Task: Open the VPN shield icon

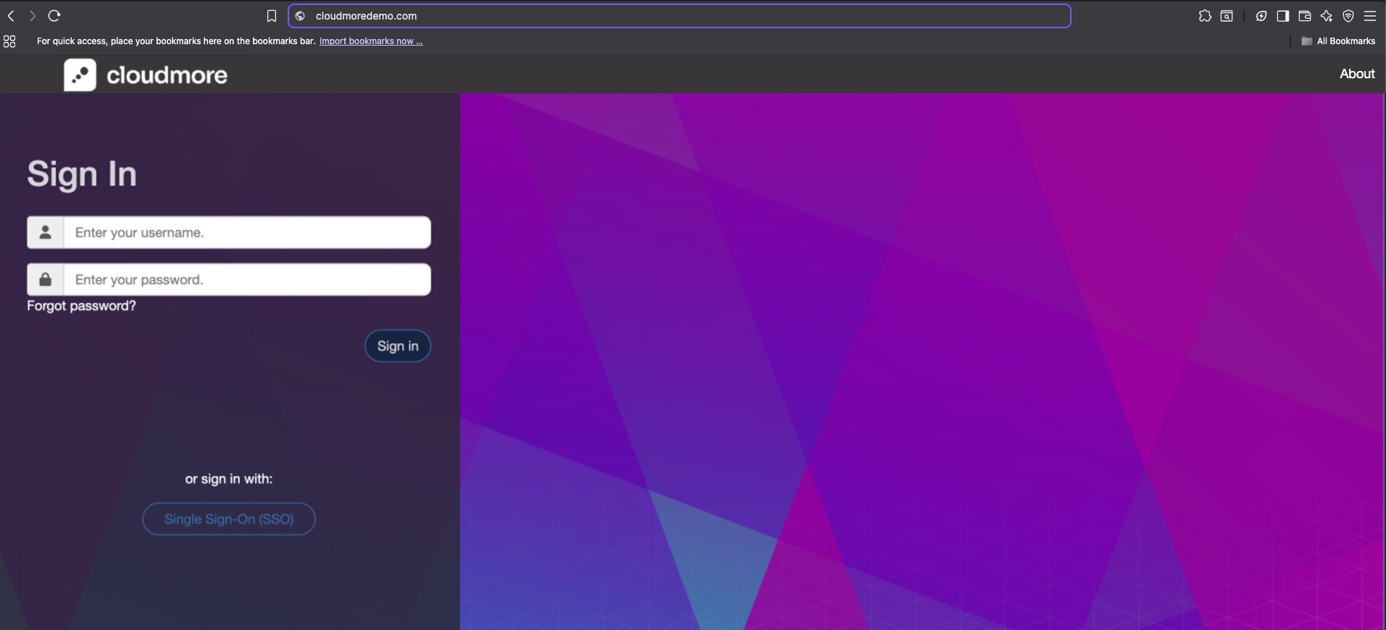Action: click(x=1348, y=16)
